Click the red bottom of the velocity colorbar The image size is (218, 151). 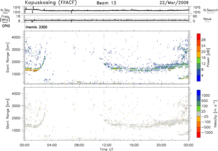coord(199,135)
